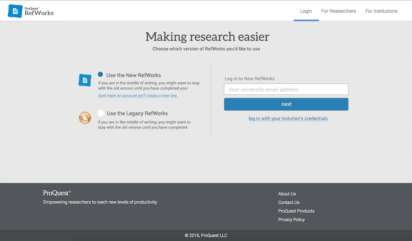Click the orange Legacy RefWorks icon
This screenshot has width=412, height=241.
pos(85,118)
